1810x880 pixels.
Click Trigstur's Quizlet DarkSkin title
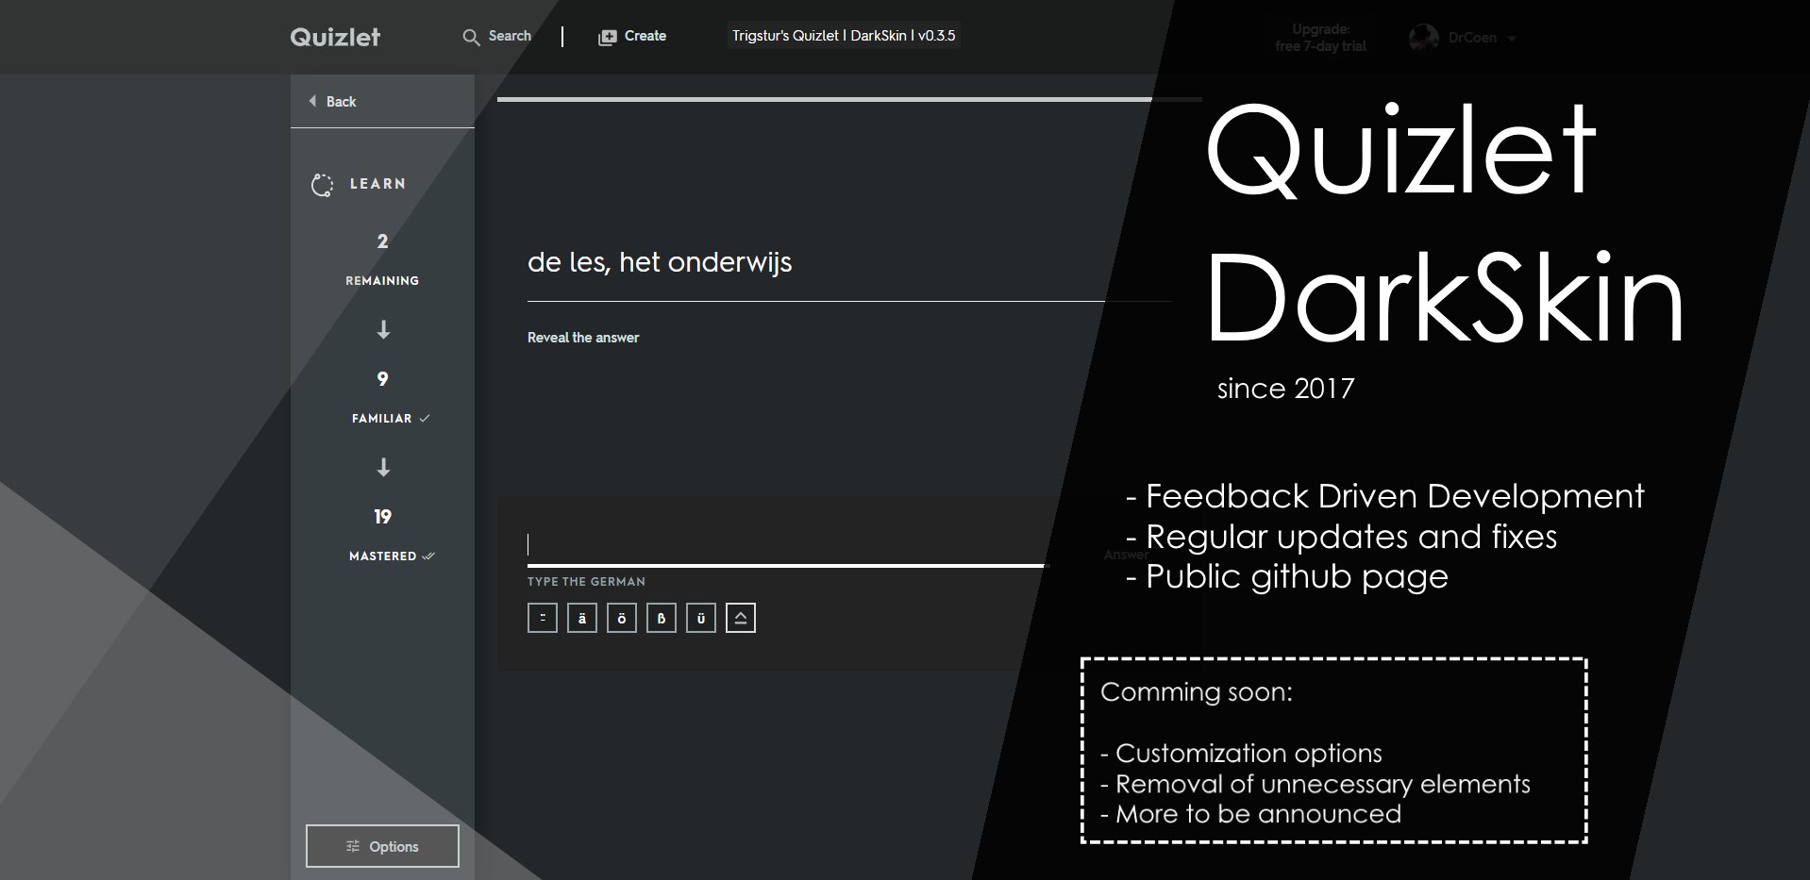pyautogui.click(x=843, y=35)
